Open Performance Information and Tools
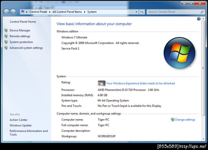The width and height of the screenshot is (208, 150). pos(28,133)
